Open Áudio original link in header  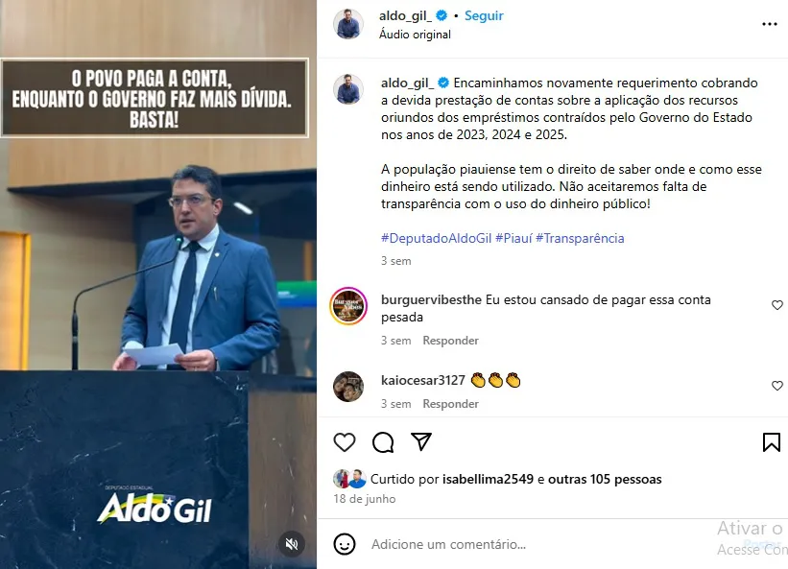[415, 35]
